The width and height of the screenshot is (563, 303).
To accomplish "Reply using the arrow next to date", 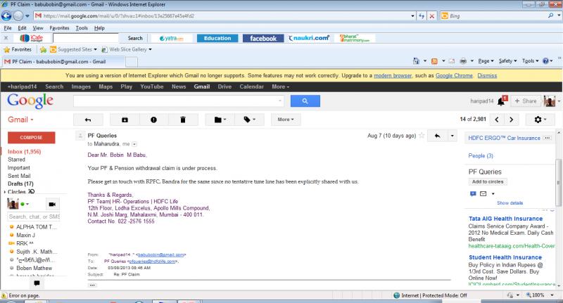I will click(x=437, y=136).
